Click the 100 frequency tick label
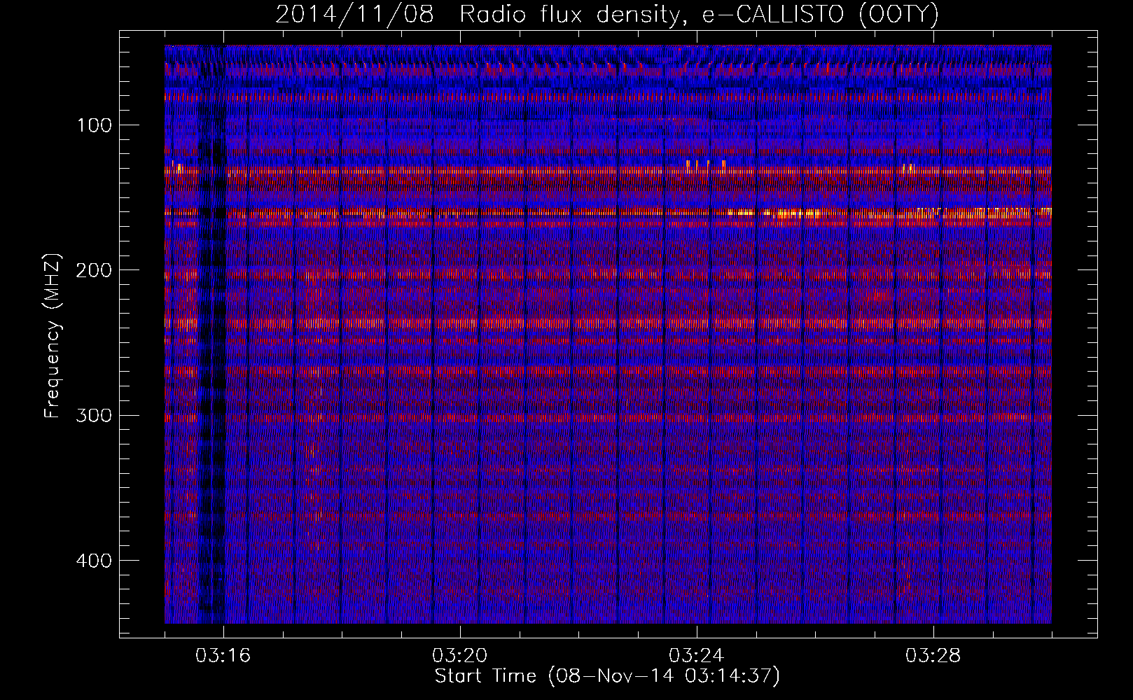The height and width of the screenshot is (700, 1133). pos(93,125)
